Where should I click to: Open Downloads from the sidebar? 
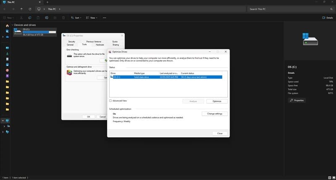(7, 53)
